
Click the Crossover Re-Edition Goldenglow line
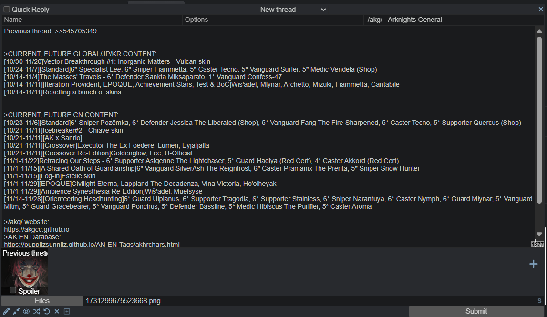[98, 153]
